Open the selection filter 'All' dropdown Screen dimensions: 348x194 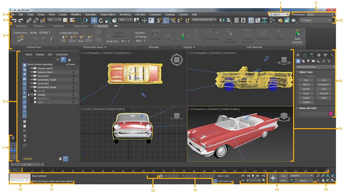[x=55, y=19]
